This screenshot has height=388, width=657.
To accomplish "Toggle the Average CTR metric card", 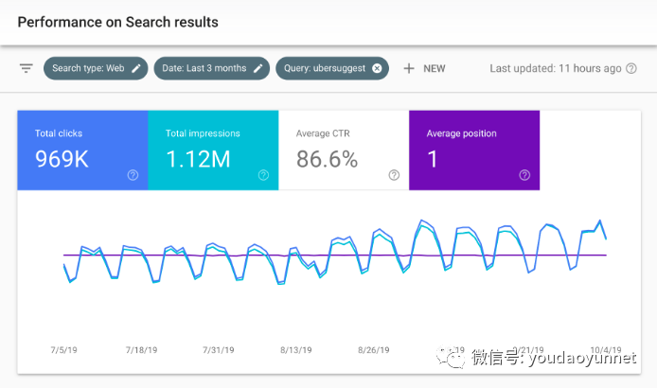I will coord(344,150).
